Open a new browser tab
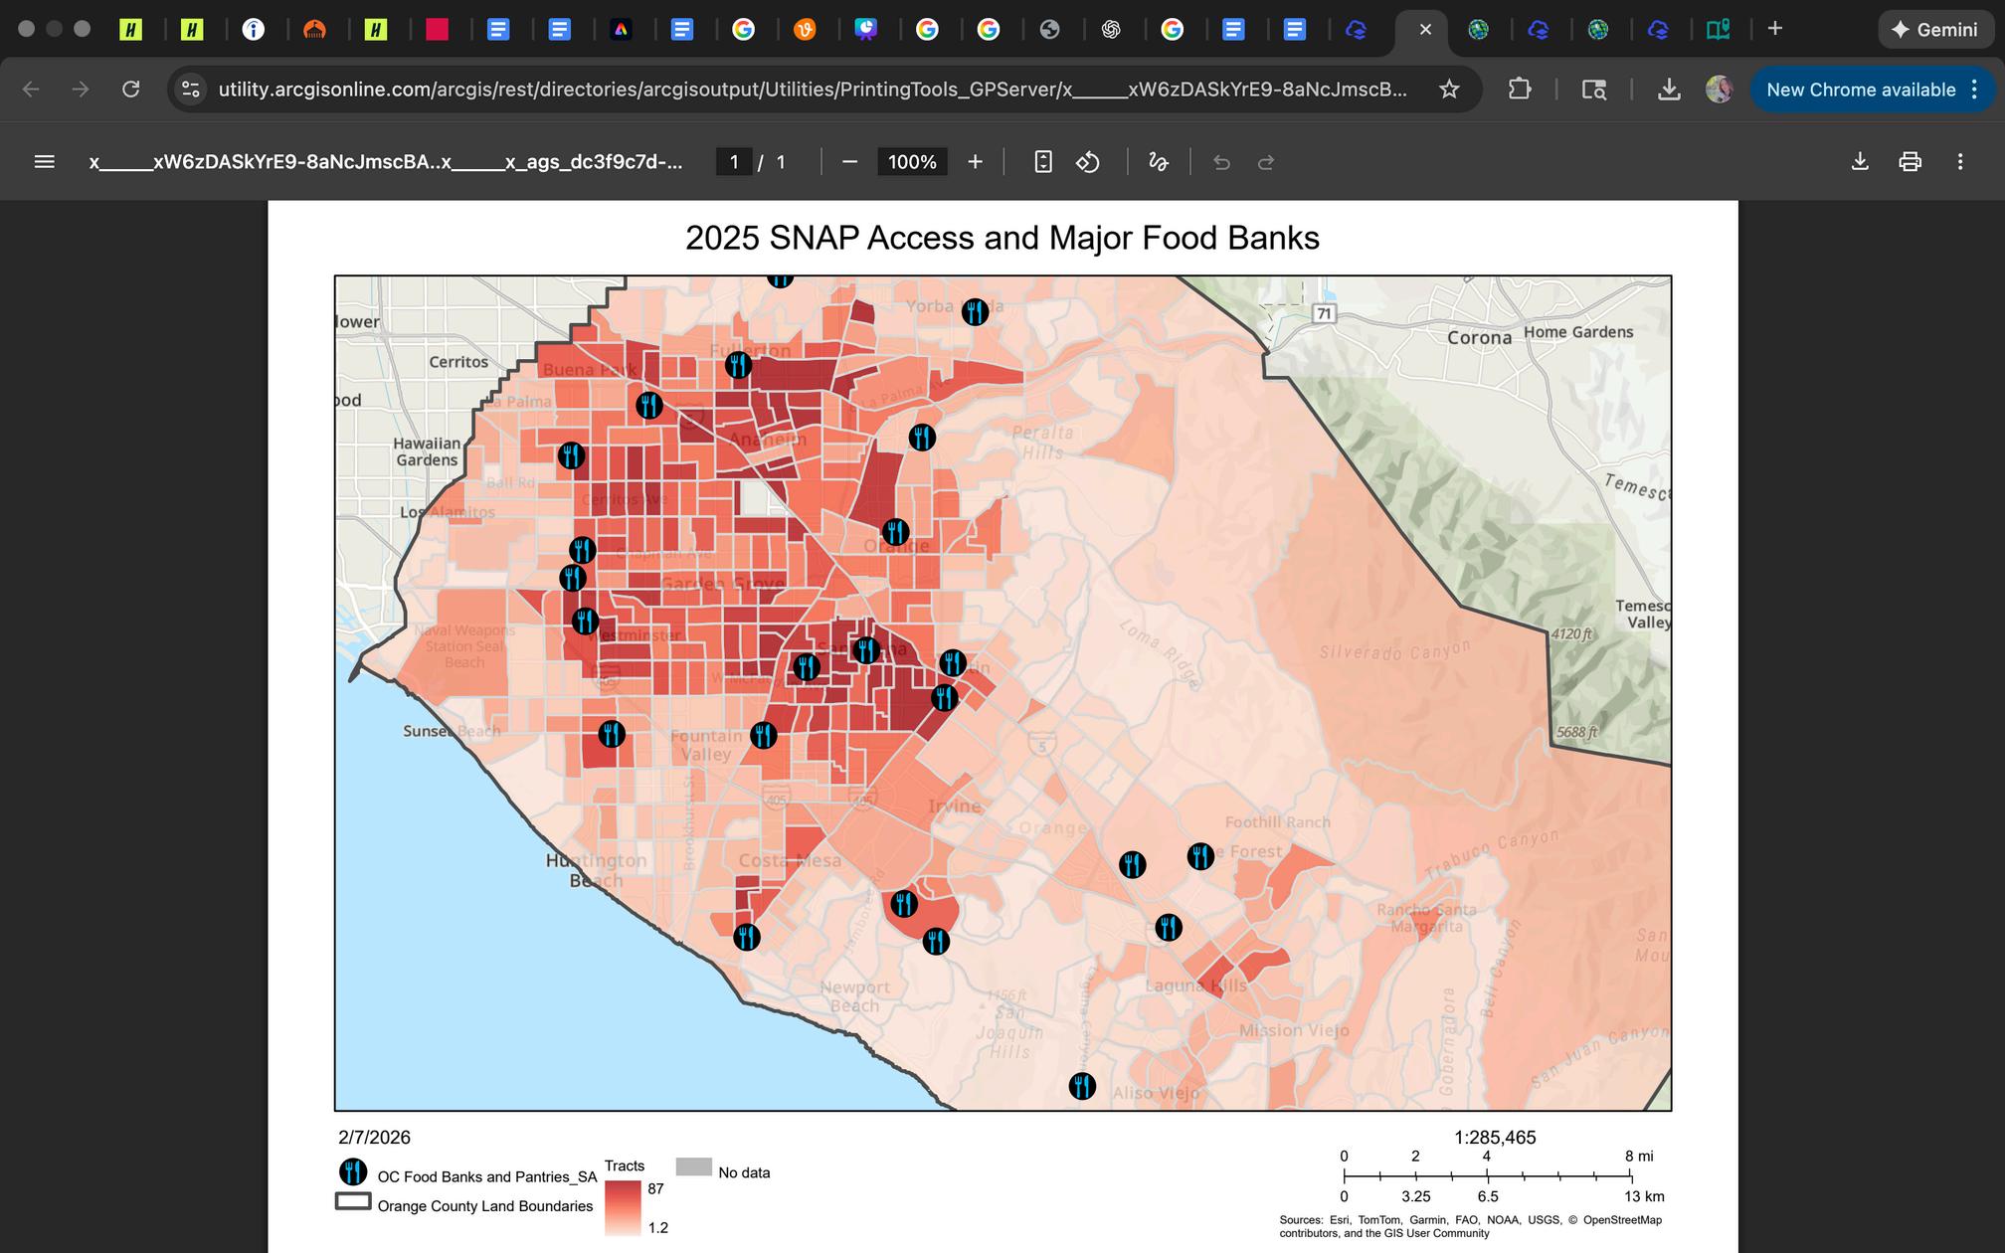This screenshot has width=2005, height=1253. [1774, 29]
